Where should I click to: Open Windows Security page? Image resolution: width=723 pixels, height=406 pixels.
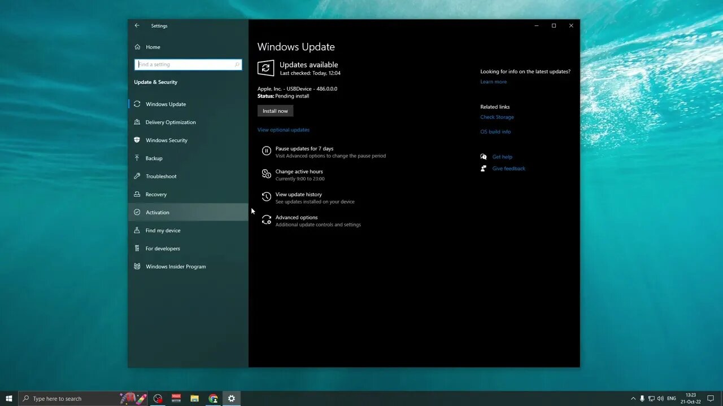[188, 140]
